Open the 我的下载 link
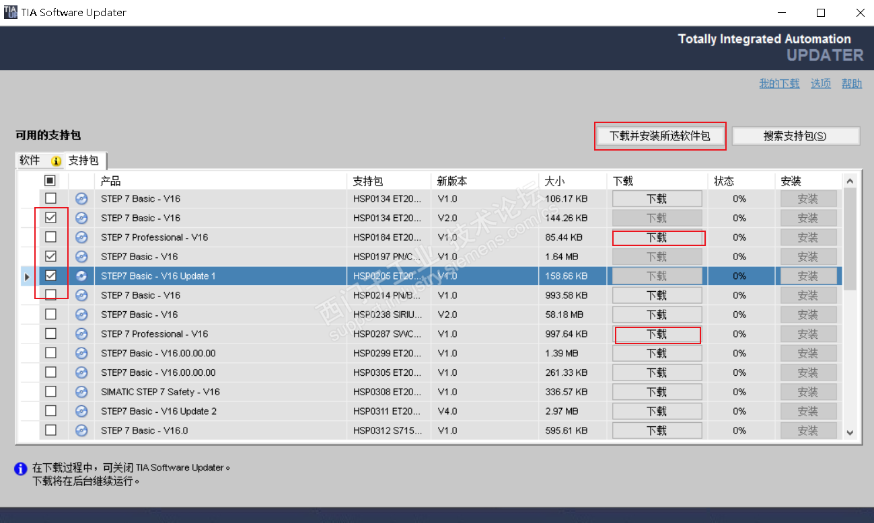The height and width of the screenshot is (523, 874). [779, 83]
